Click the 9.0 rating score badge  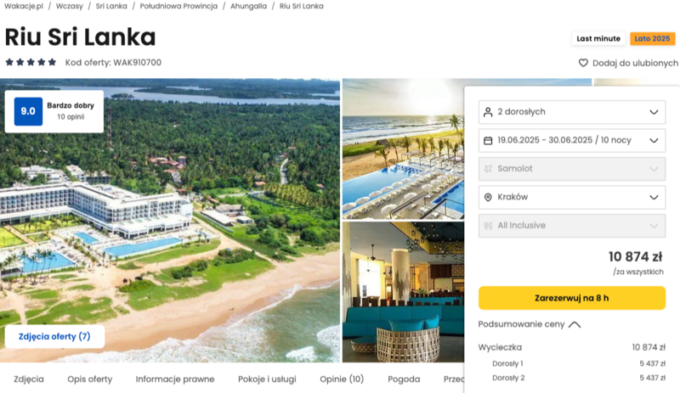[28, 111]
